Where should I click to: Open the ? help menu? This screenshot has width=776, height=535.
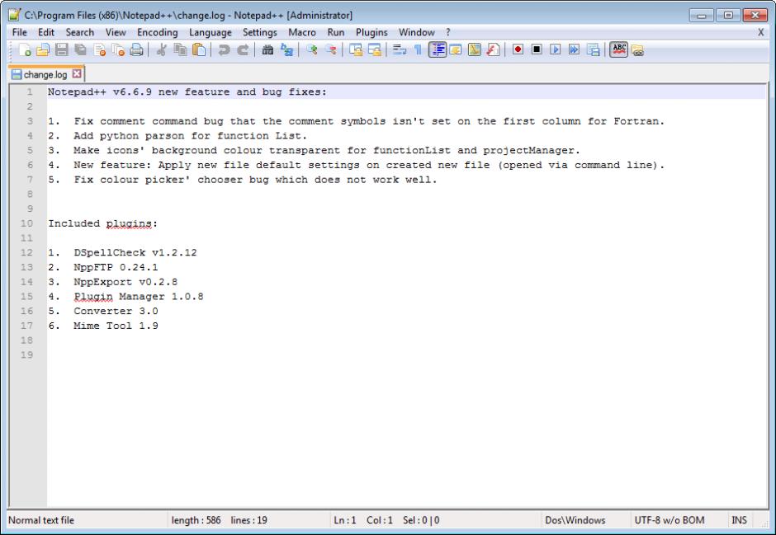point(448,32)
